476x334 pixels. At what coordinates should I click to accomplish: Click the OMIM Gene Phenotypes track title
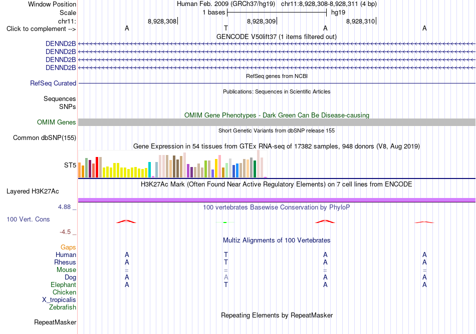coord(277,115)
